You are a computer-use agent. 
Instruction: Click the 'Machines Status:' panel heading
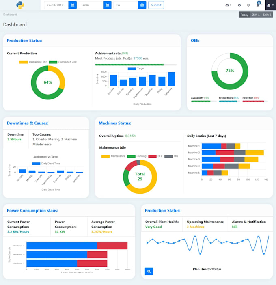pos(115,123)
